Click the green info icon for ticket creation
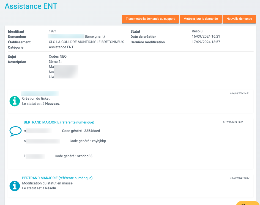 click(x=15, y=101)
